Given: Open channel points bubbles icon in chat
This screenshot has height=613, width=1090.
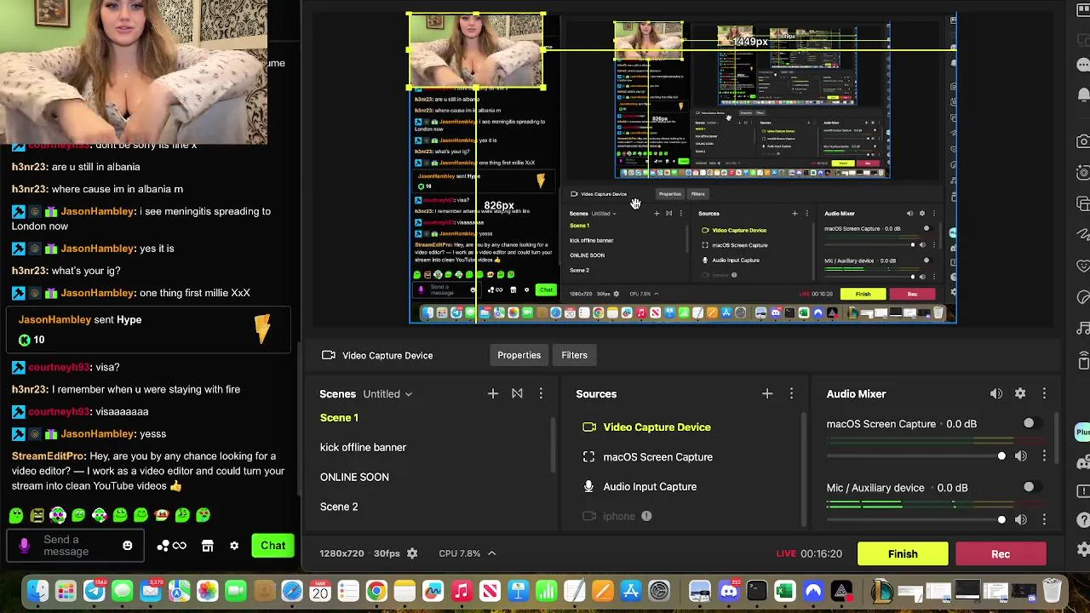Looking at the screenshot, I should click(x=163, y=546).
